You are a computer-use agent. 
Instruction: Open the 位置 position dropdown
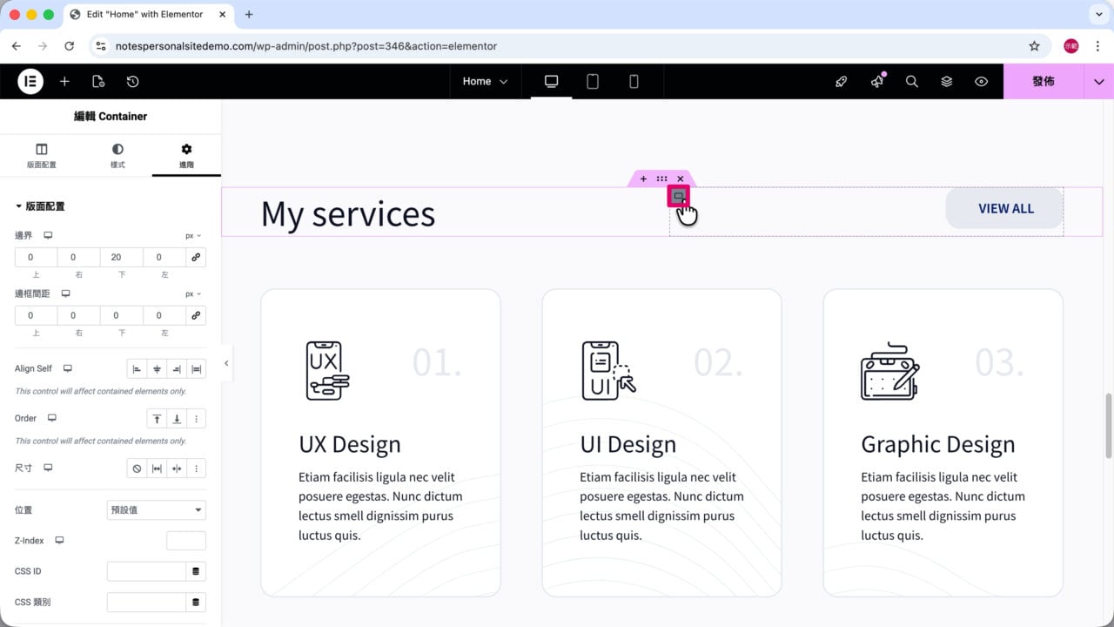pyautogui.click(x=156, y=509)
